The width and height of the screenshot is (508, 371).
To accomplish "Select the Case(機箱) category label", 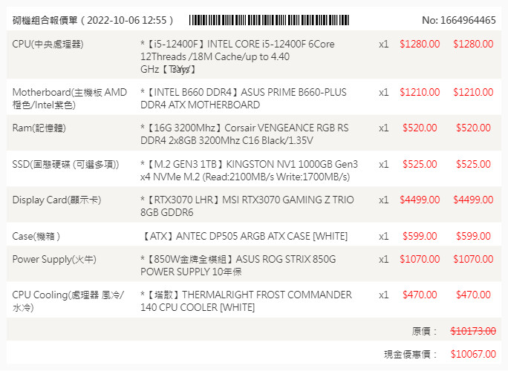I will [36, 236].
